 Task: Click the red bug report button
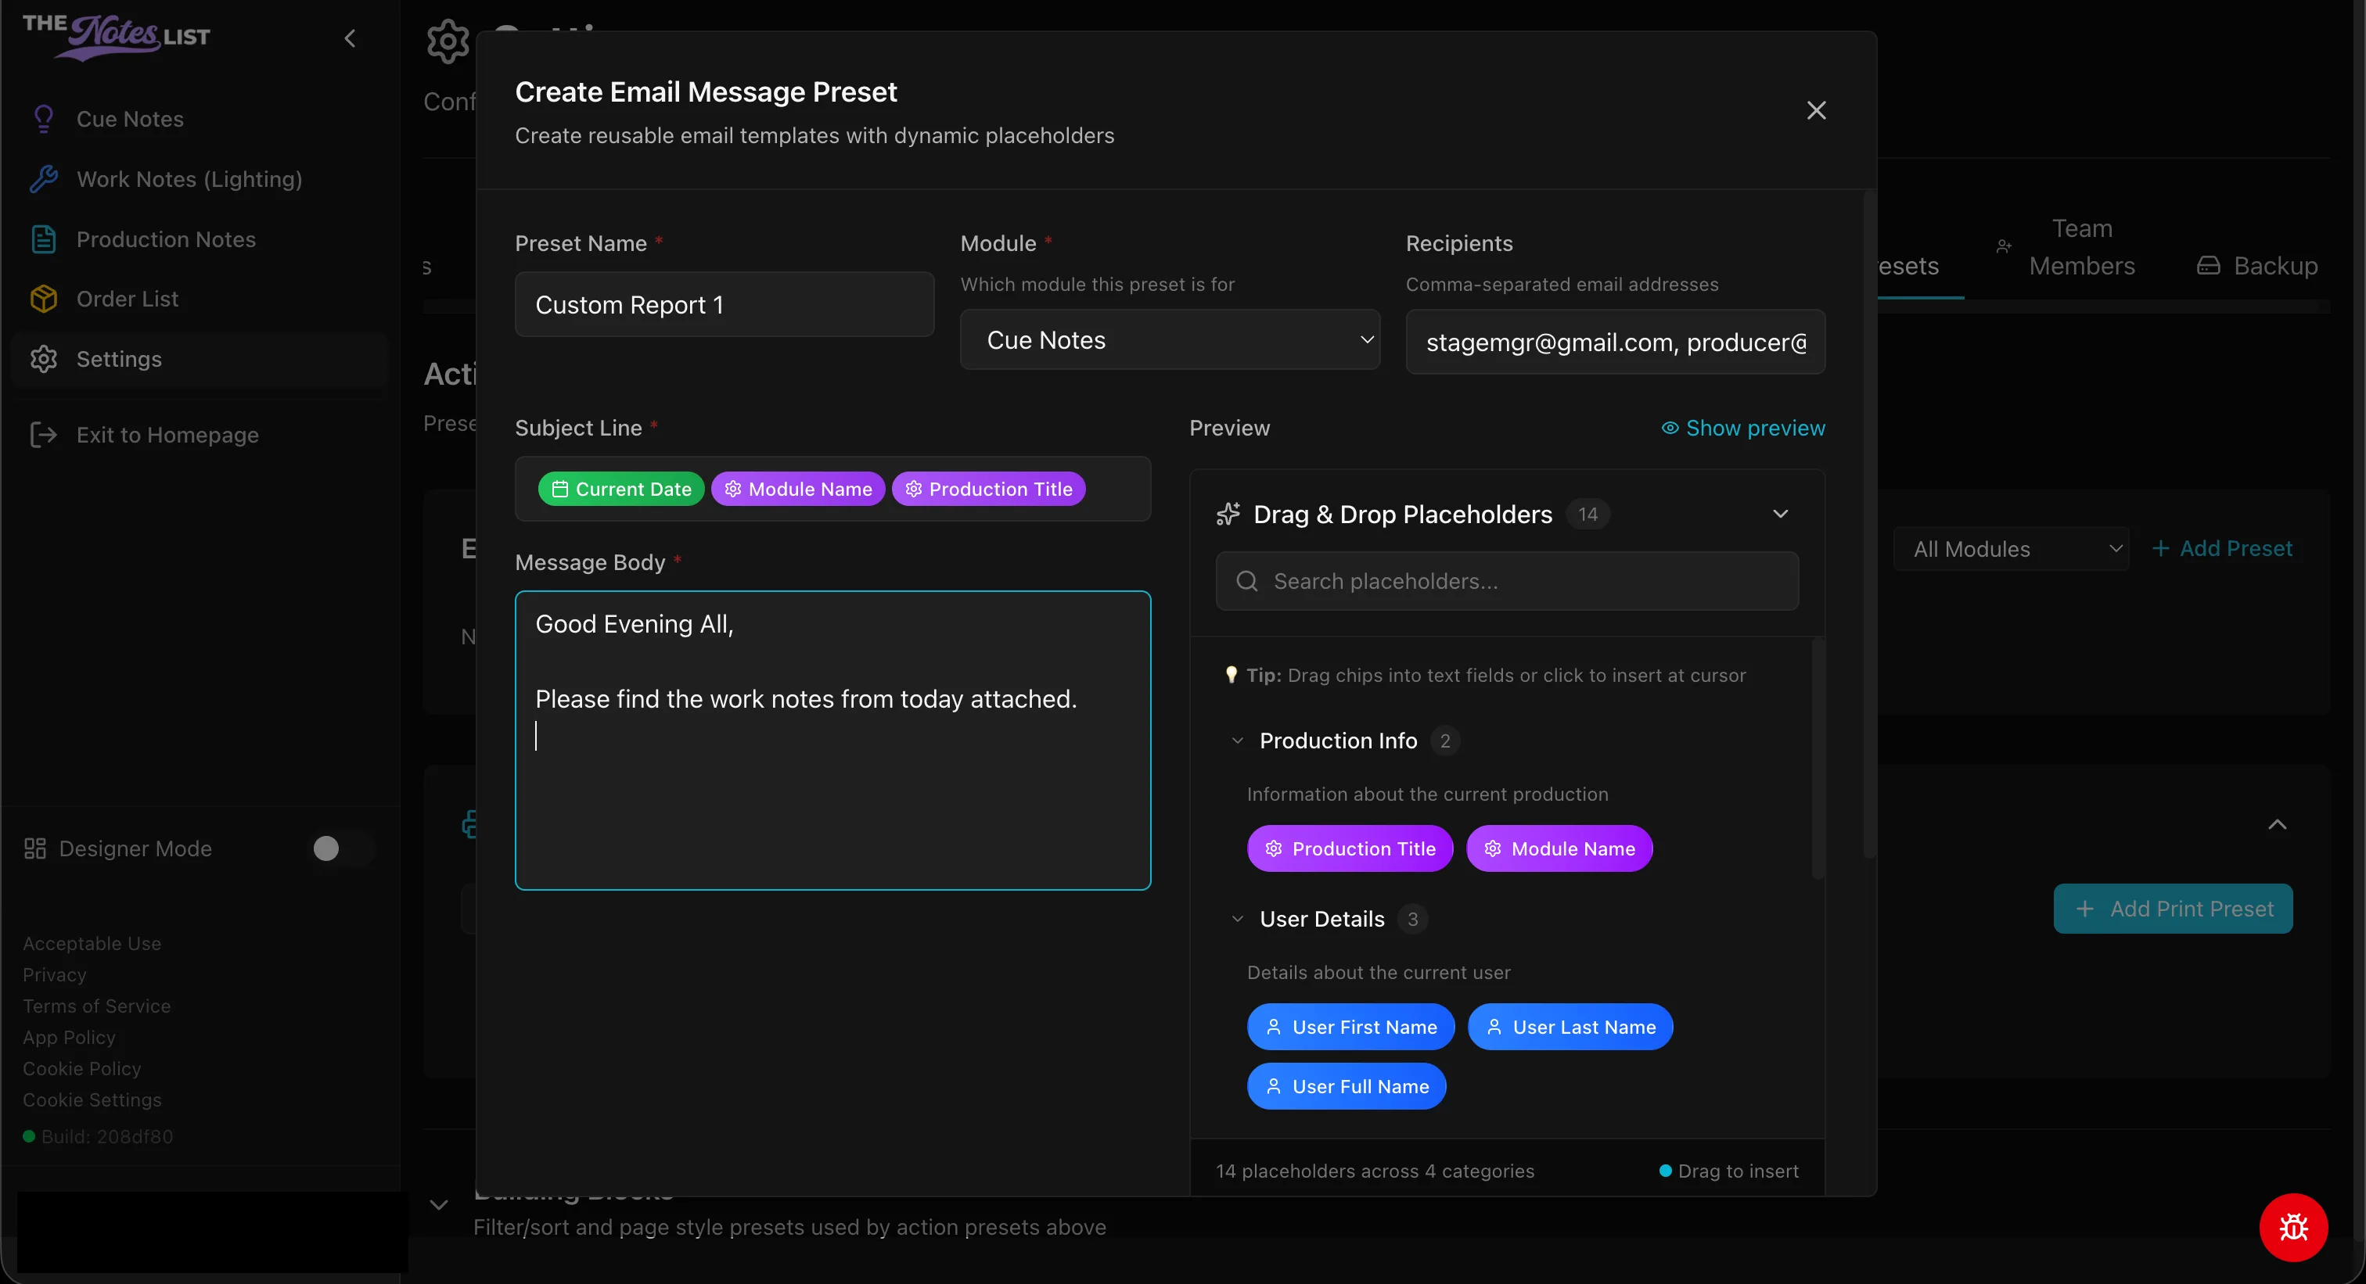[x=2293, y=1227]
